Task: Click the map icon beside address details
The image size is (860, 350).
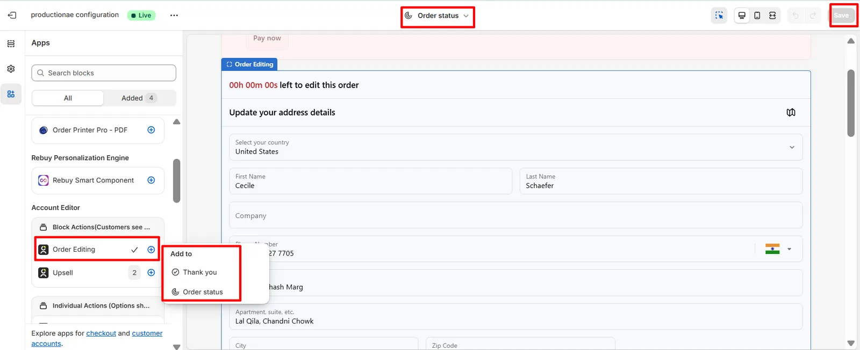Action: tap(791, 112)
